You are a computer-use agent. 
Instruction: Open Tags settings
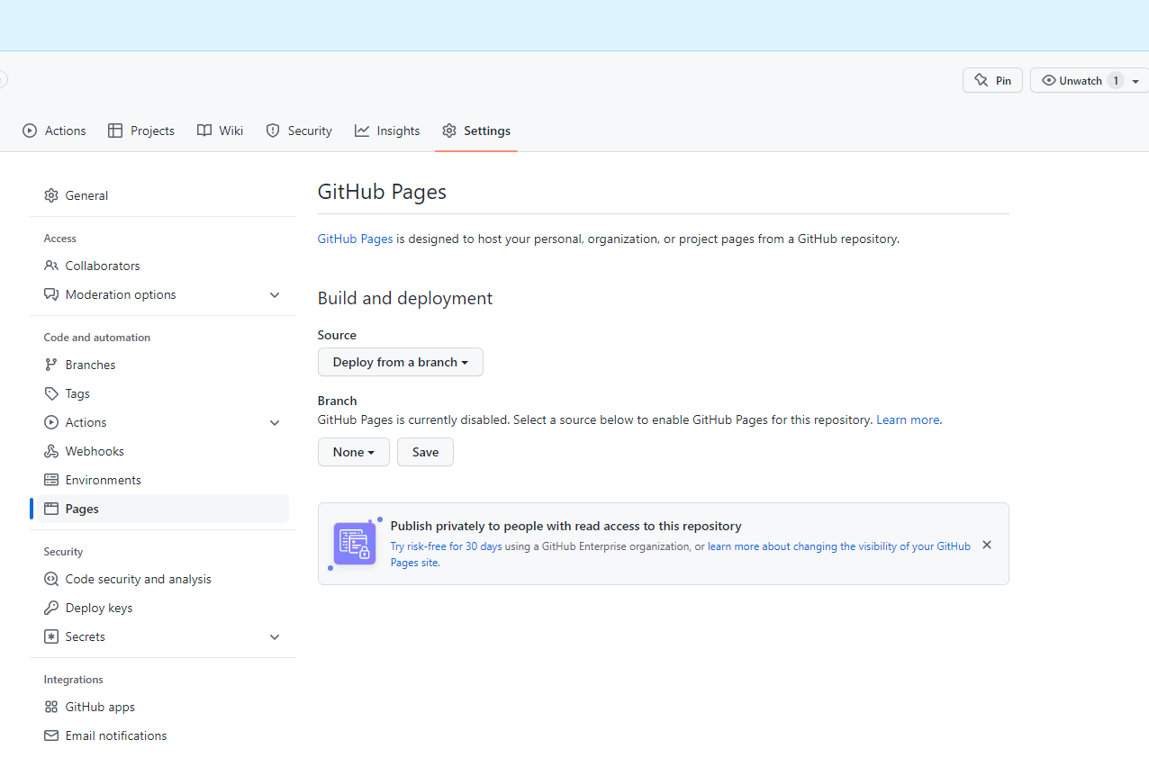click(x=163, y=393)
